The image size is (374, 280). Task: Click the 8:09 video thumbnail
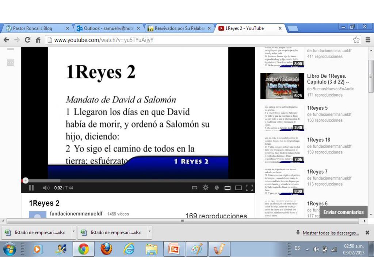pyautogui.click(x=282, y=182)
